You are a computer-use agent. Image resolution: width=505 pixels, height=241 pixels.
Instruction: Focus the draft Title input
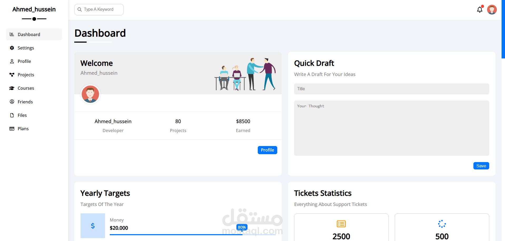coord(392,89)
